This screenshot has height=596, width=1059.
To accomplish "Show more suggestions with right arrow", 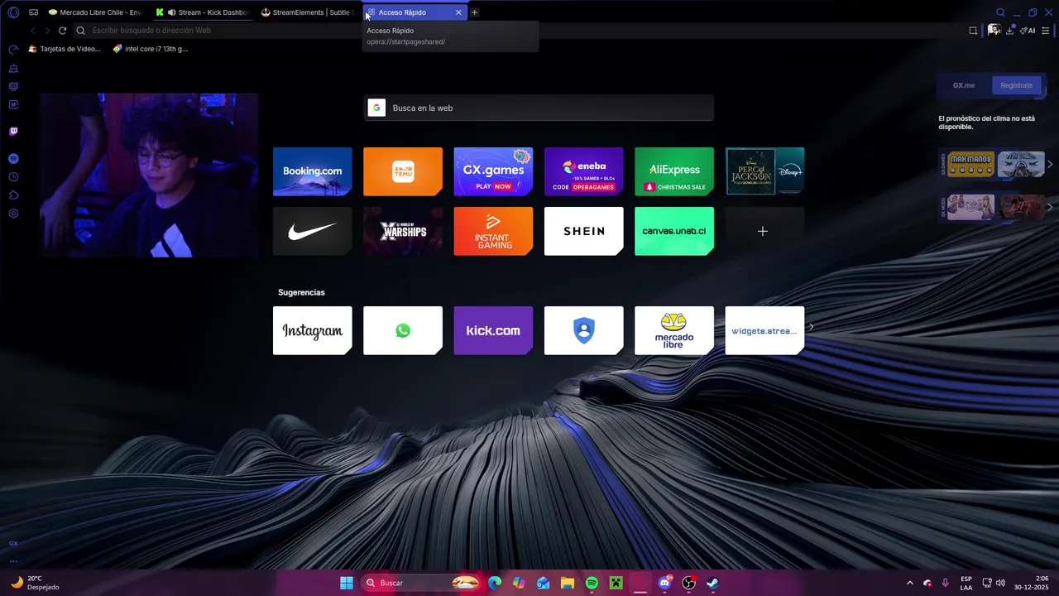I will [811, 327].
